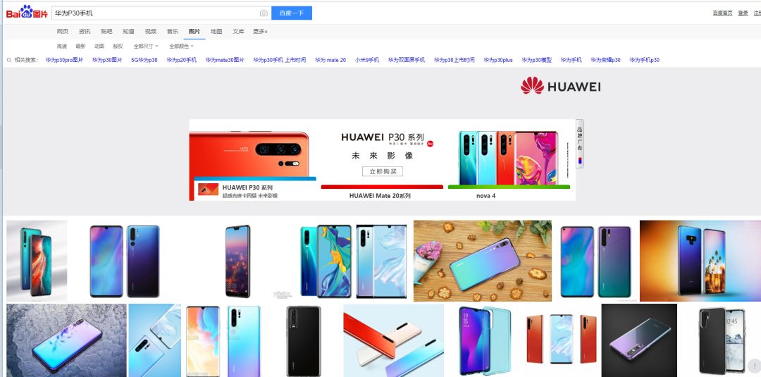
Task: Click the Huawei logo in the ad banner
Action: [x=561, y=86]
